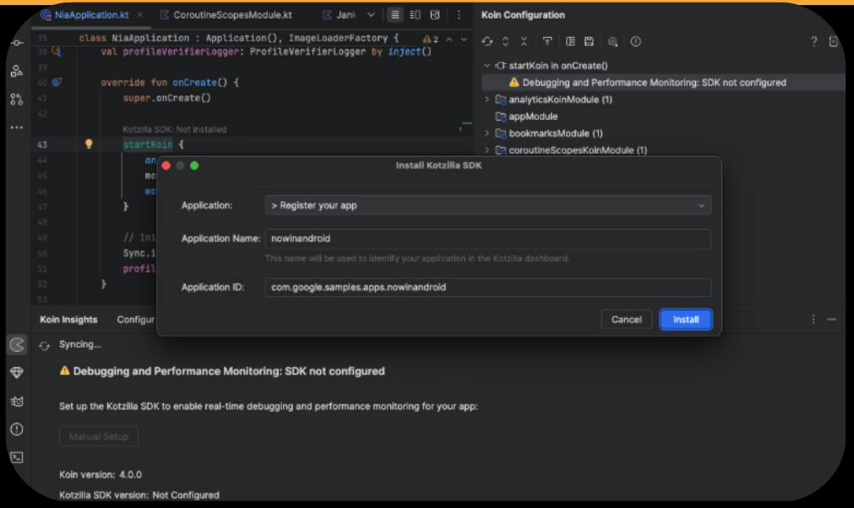The width and height of the screenshot is (854, 508).
Task: Expand the analyticsKoinModule tree node
Action: tap(487, 99)
